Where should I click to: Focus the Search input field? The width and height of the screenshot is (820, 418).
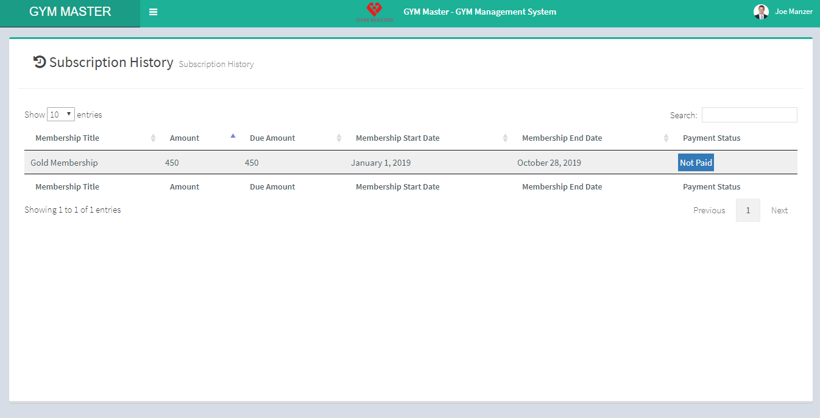click(749, 115)
